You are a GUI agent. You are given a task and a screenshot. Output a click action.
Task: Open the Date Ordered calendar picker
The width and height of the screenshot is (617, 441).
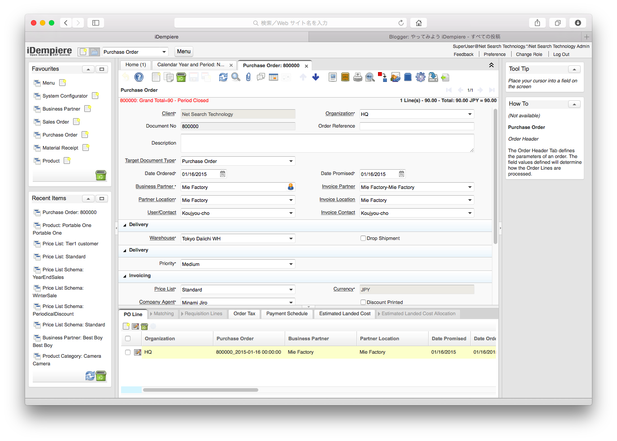tap(223, 174)
